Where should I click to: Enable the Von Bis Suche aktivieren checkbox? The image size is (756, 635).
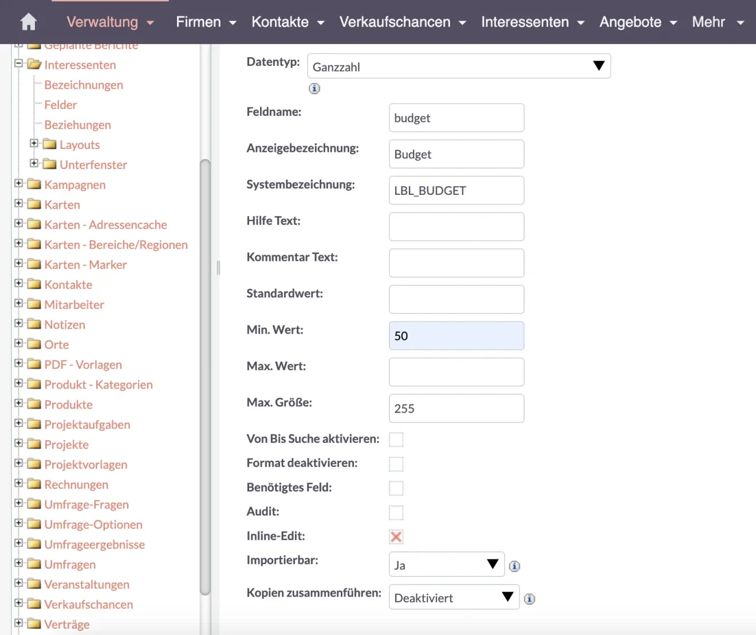pyautogui.click(x=396, y=440)
